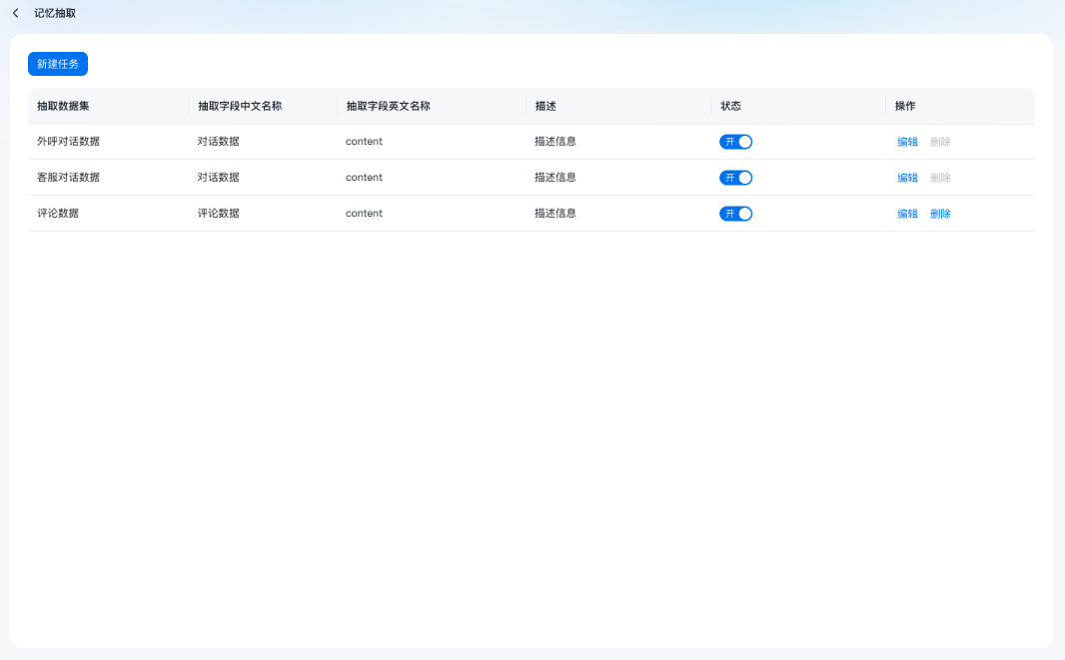Viewport: 1065px width, 660px height.
Task: Click the 状态 column header
Action: coord(730,105)
